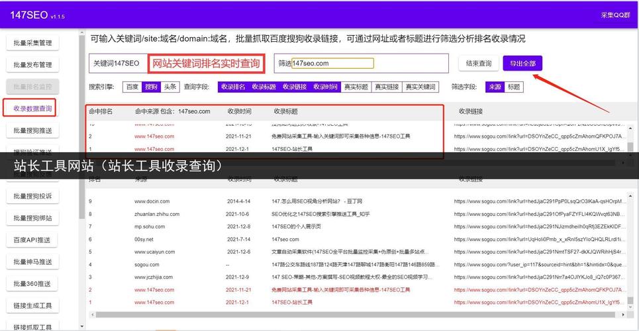This screenshot has width=639, height=331.
Task: Select 标题 as filter field
Action: [x=515, y=87]
